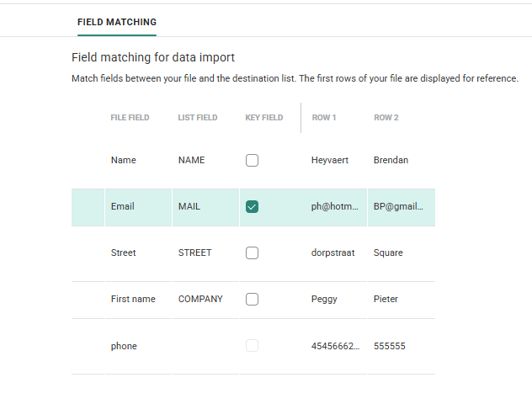This screenshot has width=532, height=420.
Task: Select the Email file field row
Action: (x=123, y=206)
